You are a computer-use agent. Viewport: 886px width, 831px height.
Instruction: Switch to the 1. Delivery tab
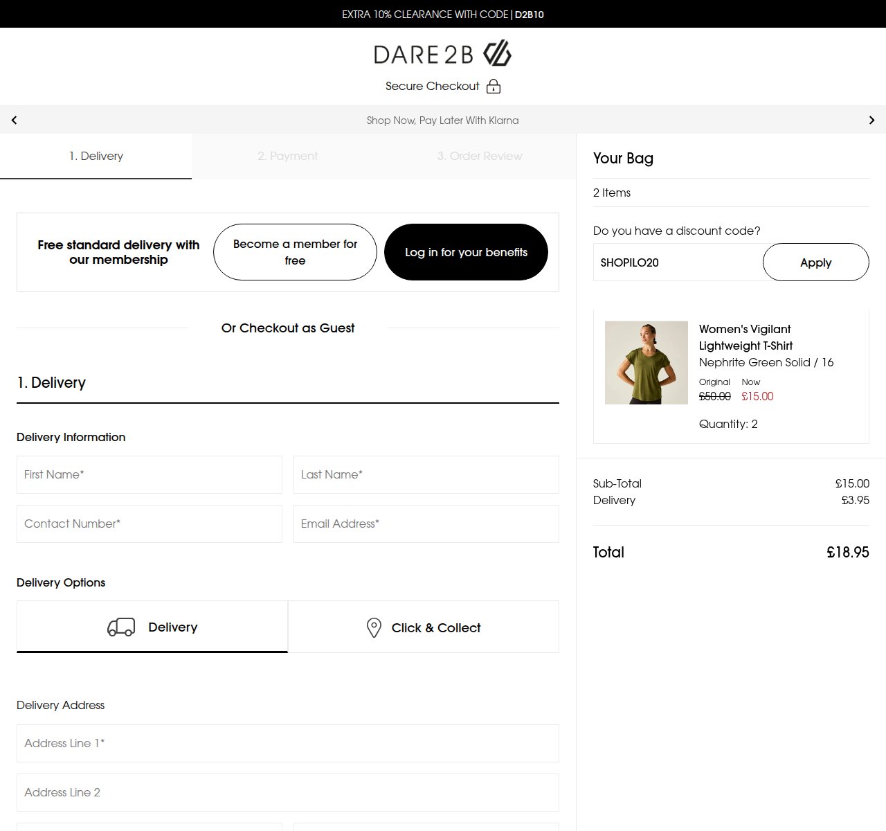coord(96,157)
